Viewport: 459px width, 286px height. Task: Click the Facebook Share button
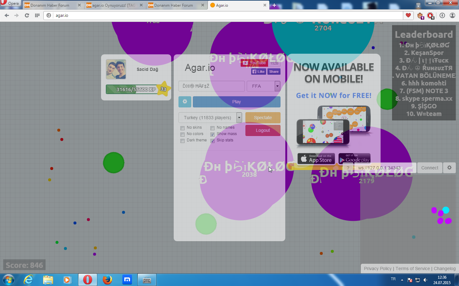pyautogui.click(x=274, y=71)
